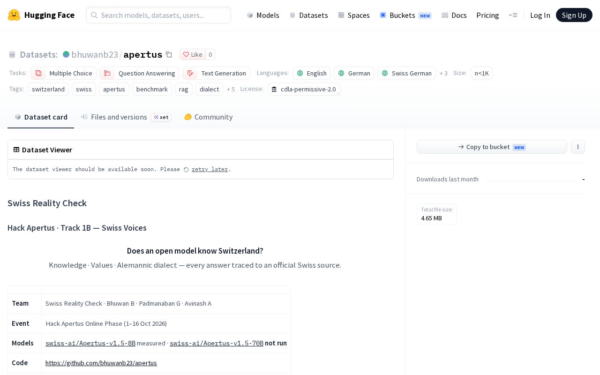Go to Spaces in the top navigation

pyautogui.click(x=354, y=15)
